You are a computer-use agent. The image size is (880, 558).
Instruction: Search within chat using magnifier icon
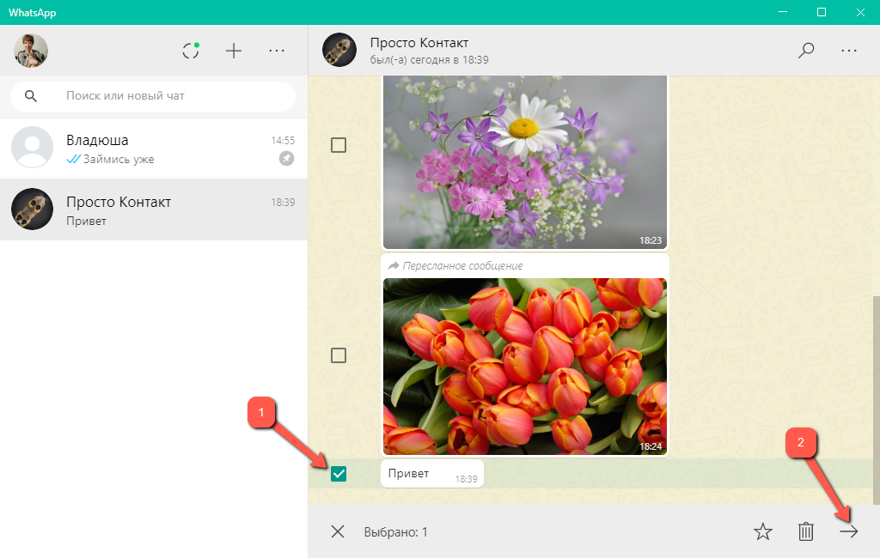click(806, 51)
